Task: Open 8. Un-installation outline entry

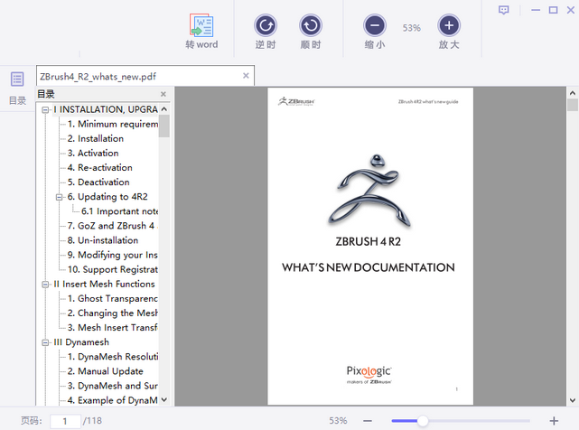Action: 103,240
